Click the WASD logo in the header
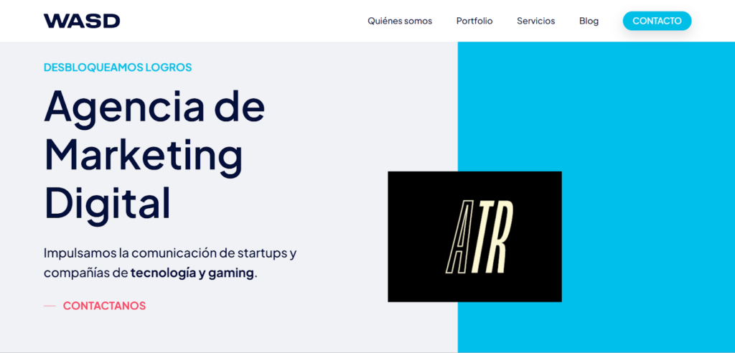 pos(81,21)
